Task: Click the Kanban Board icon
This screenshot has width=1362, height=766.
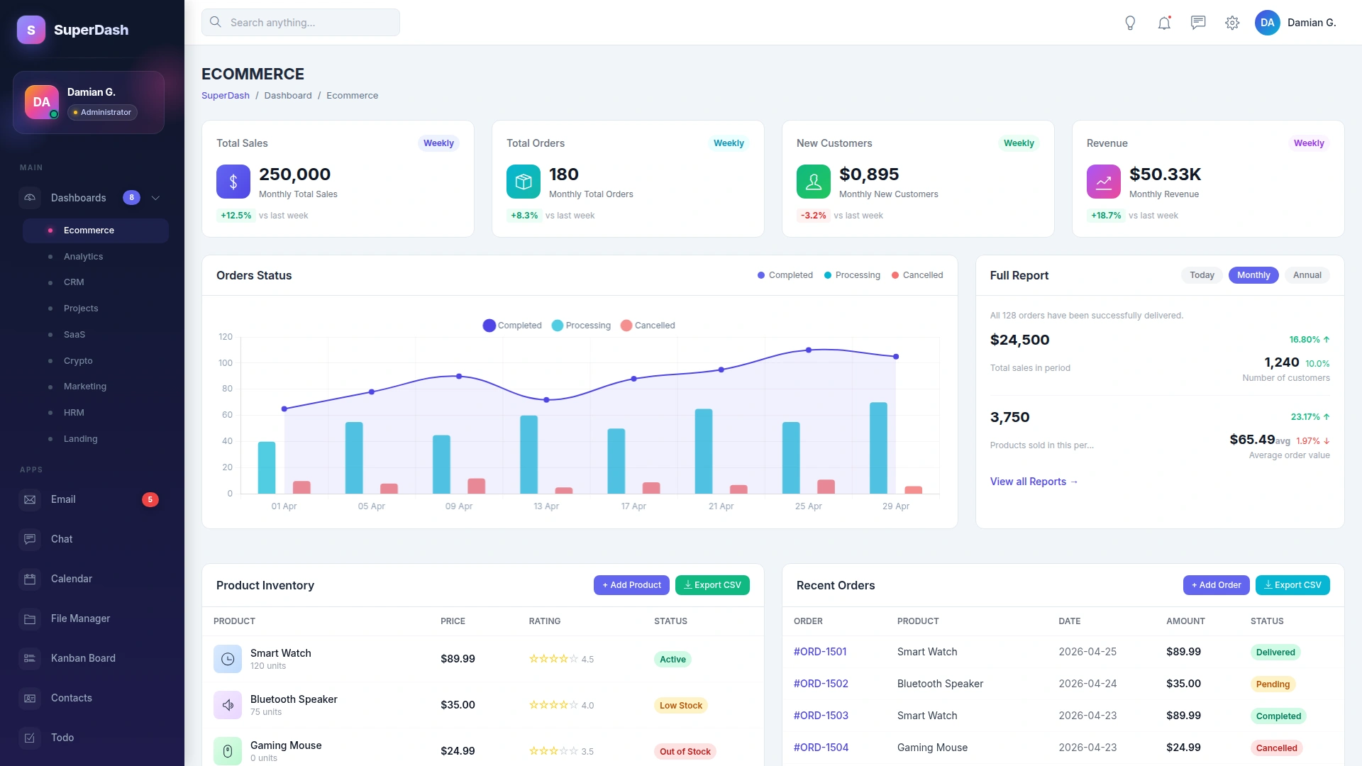Action: [30, 658]
